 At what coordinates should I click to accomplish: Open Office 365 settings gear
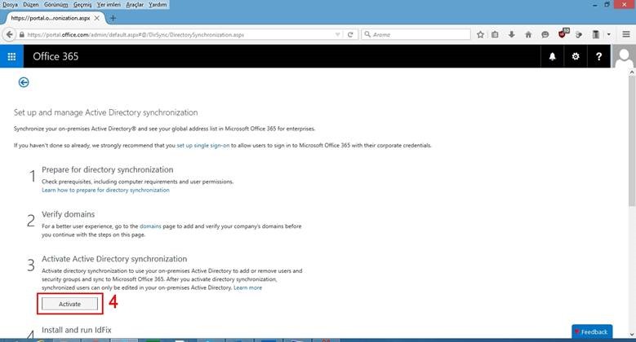pyautogui.click(x=575, y=57)
